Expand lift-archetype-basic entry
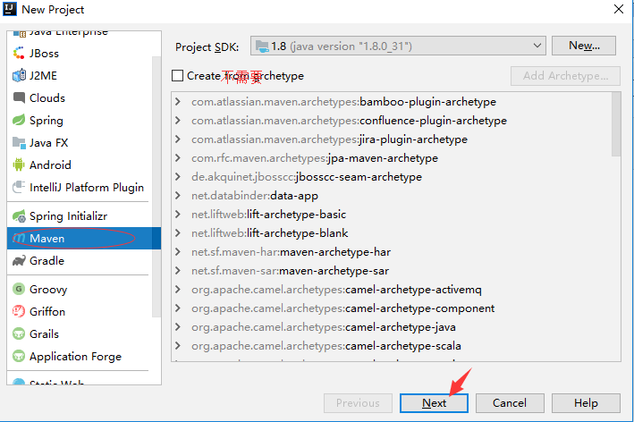The image size is (634, 422). pos(178,215)
